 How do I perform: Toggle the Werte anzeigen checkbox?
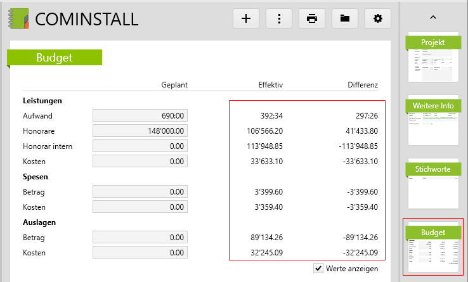pyautogui.click(x=318, y=269)
